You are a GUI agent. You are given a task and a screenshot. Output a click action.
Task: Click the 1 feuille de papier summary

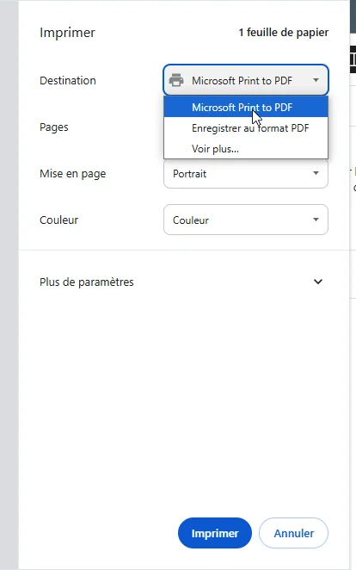(x=284, y=33)
